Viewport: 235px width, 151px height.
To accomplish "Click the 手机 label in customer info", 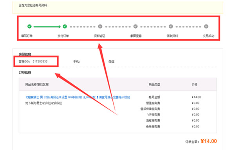I will coord(77,61).
